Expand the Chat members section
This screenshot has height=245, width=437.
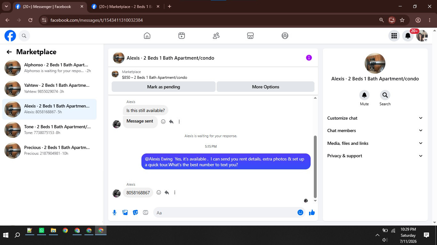[375, 130]
